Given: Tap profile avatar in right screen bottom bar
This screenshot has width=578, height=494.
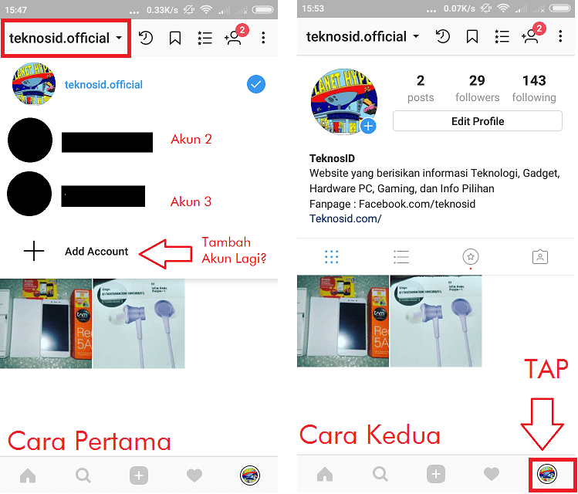Looking at the screenshot, I should click(x=547, y=474).
